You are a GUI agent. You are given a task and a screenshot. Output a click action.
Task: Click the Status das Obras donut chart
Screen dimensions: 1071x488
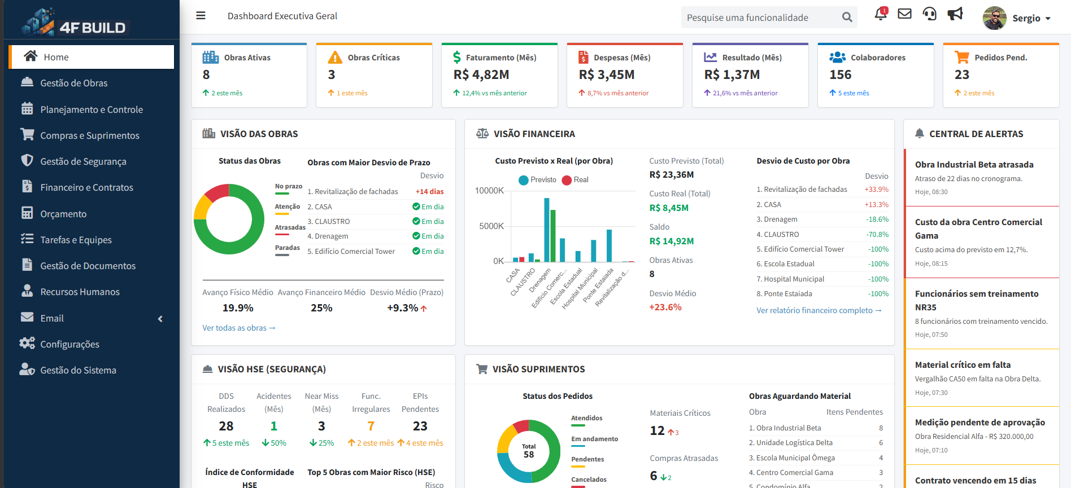point(229,219)
